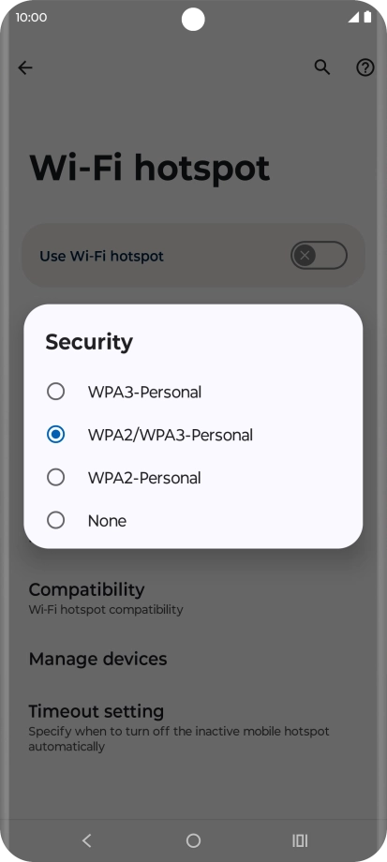Tap the navigation bar back chevron
The image size is (387, 862).
click(x=86, y=840)
